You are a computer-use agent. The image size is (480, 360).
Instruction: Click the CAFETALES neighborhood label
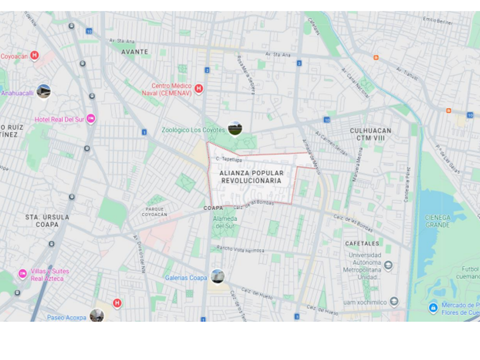click(362, 243)
